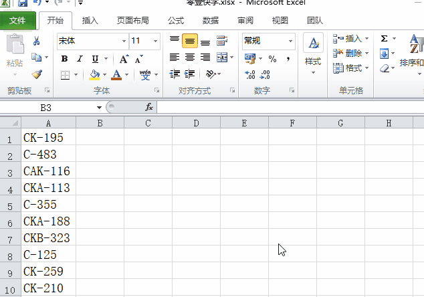Apply percent style

point(272,59)
